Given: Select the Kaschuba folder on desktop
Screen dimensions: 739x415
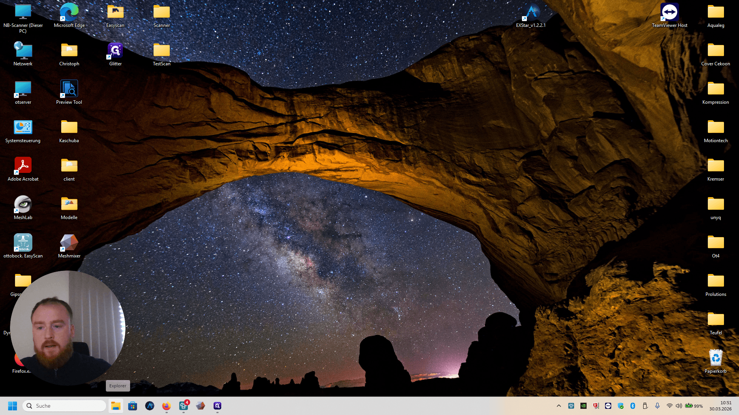Looking at the screenshot, I should click(x=69, y=131).
